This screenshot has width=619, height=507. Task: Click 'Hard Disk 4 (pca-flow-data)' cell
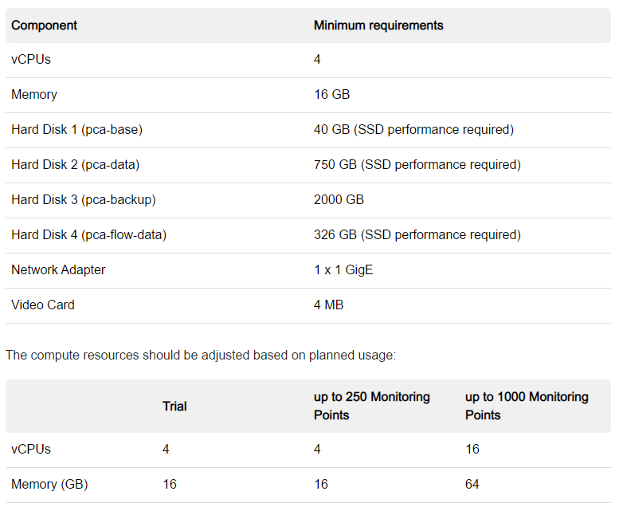[x=88, y=235]
